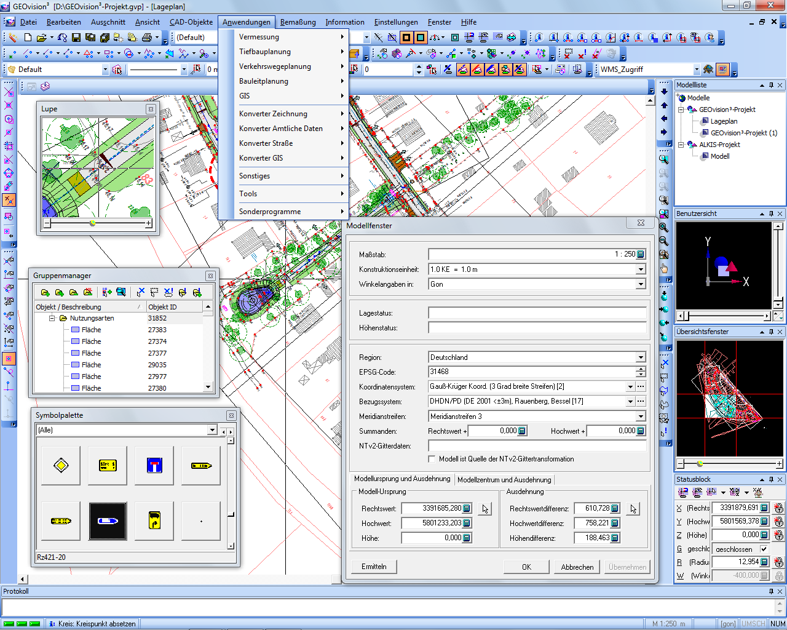Toggle lock for Z Höhe in Statusblock
The image size is (787, 630).
pos(779,535)
